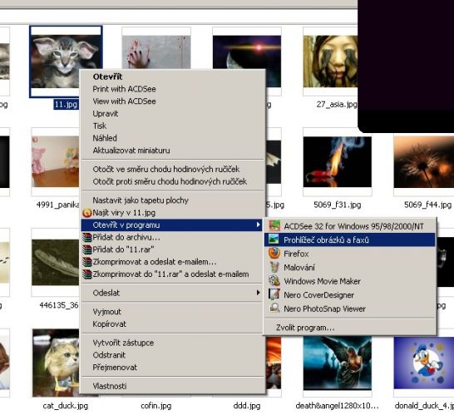Select Zvolit program... in the submenu

click(305, 328)
